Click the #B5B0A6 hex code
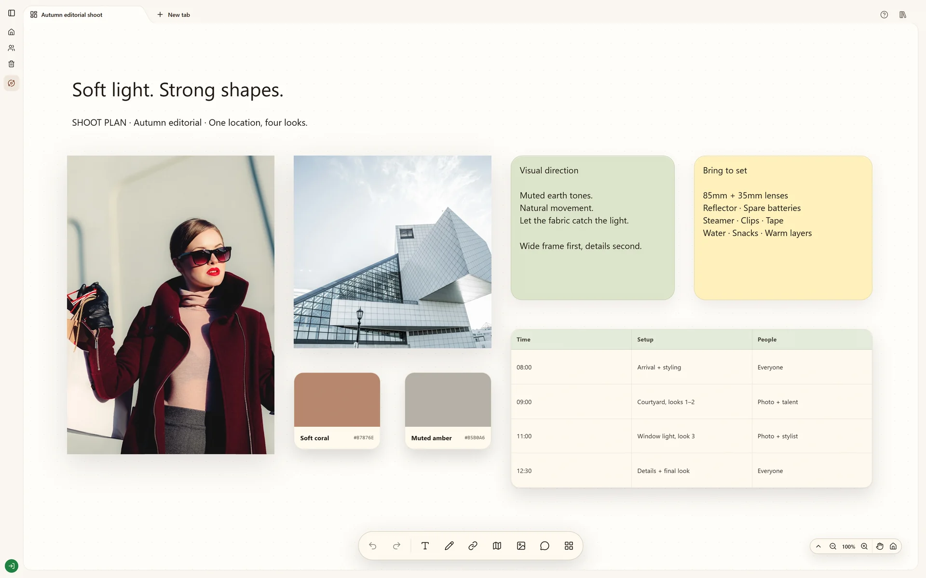926x578 pixels. click(475, 438)
